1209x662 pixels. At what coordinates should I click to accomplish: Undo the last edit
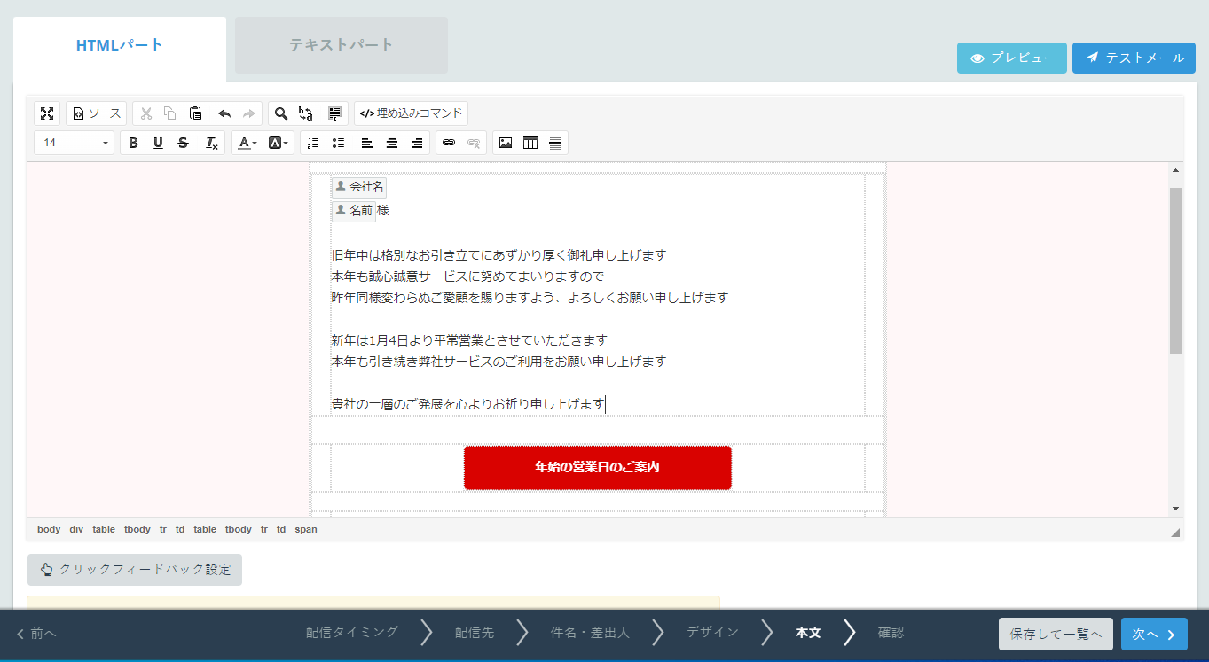(224, 113)
